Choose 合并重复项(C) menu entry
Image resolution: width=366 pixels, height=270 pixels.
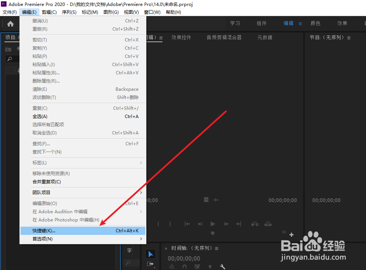[83, 181]
